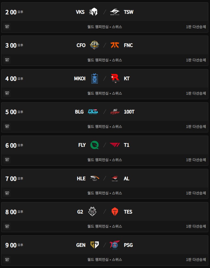Click the 6:00 match best-of label
Viewport: 210px width, 268px height.
pyautogui.click(x=196, y=160)
